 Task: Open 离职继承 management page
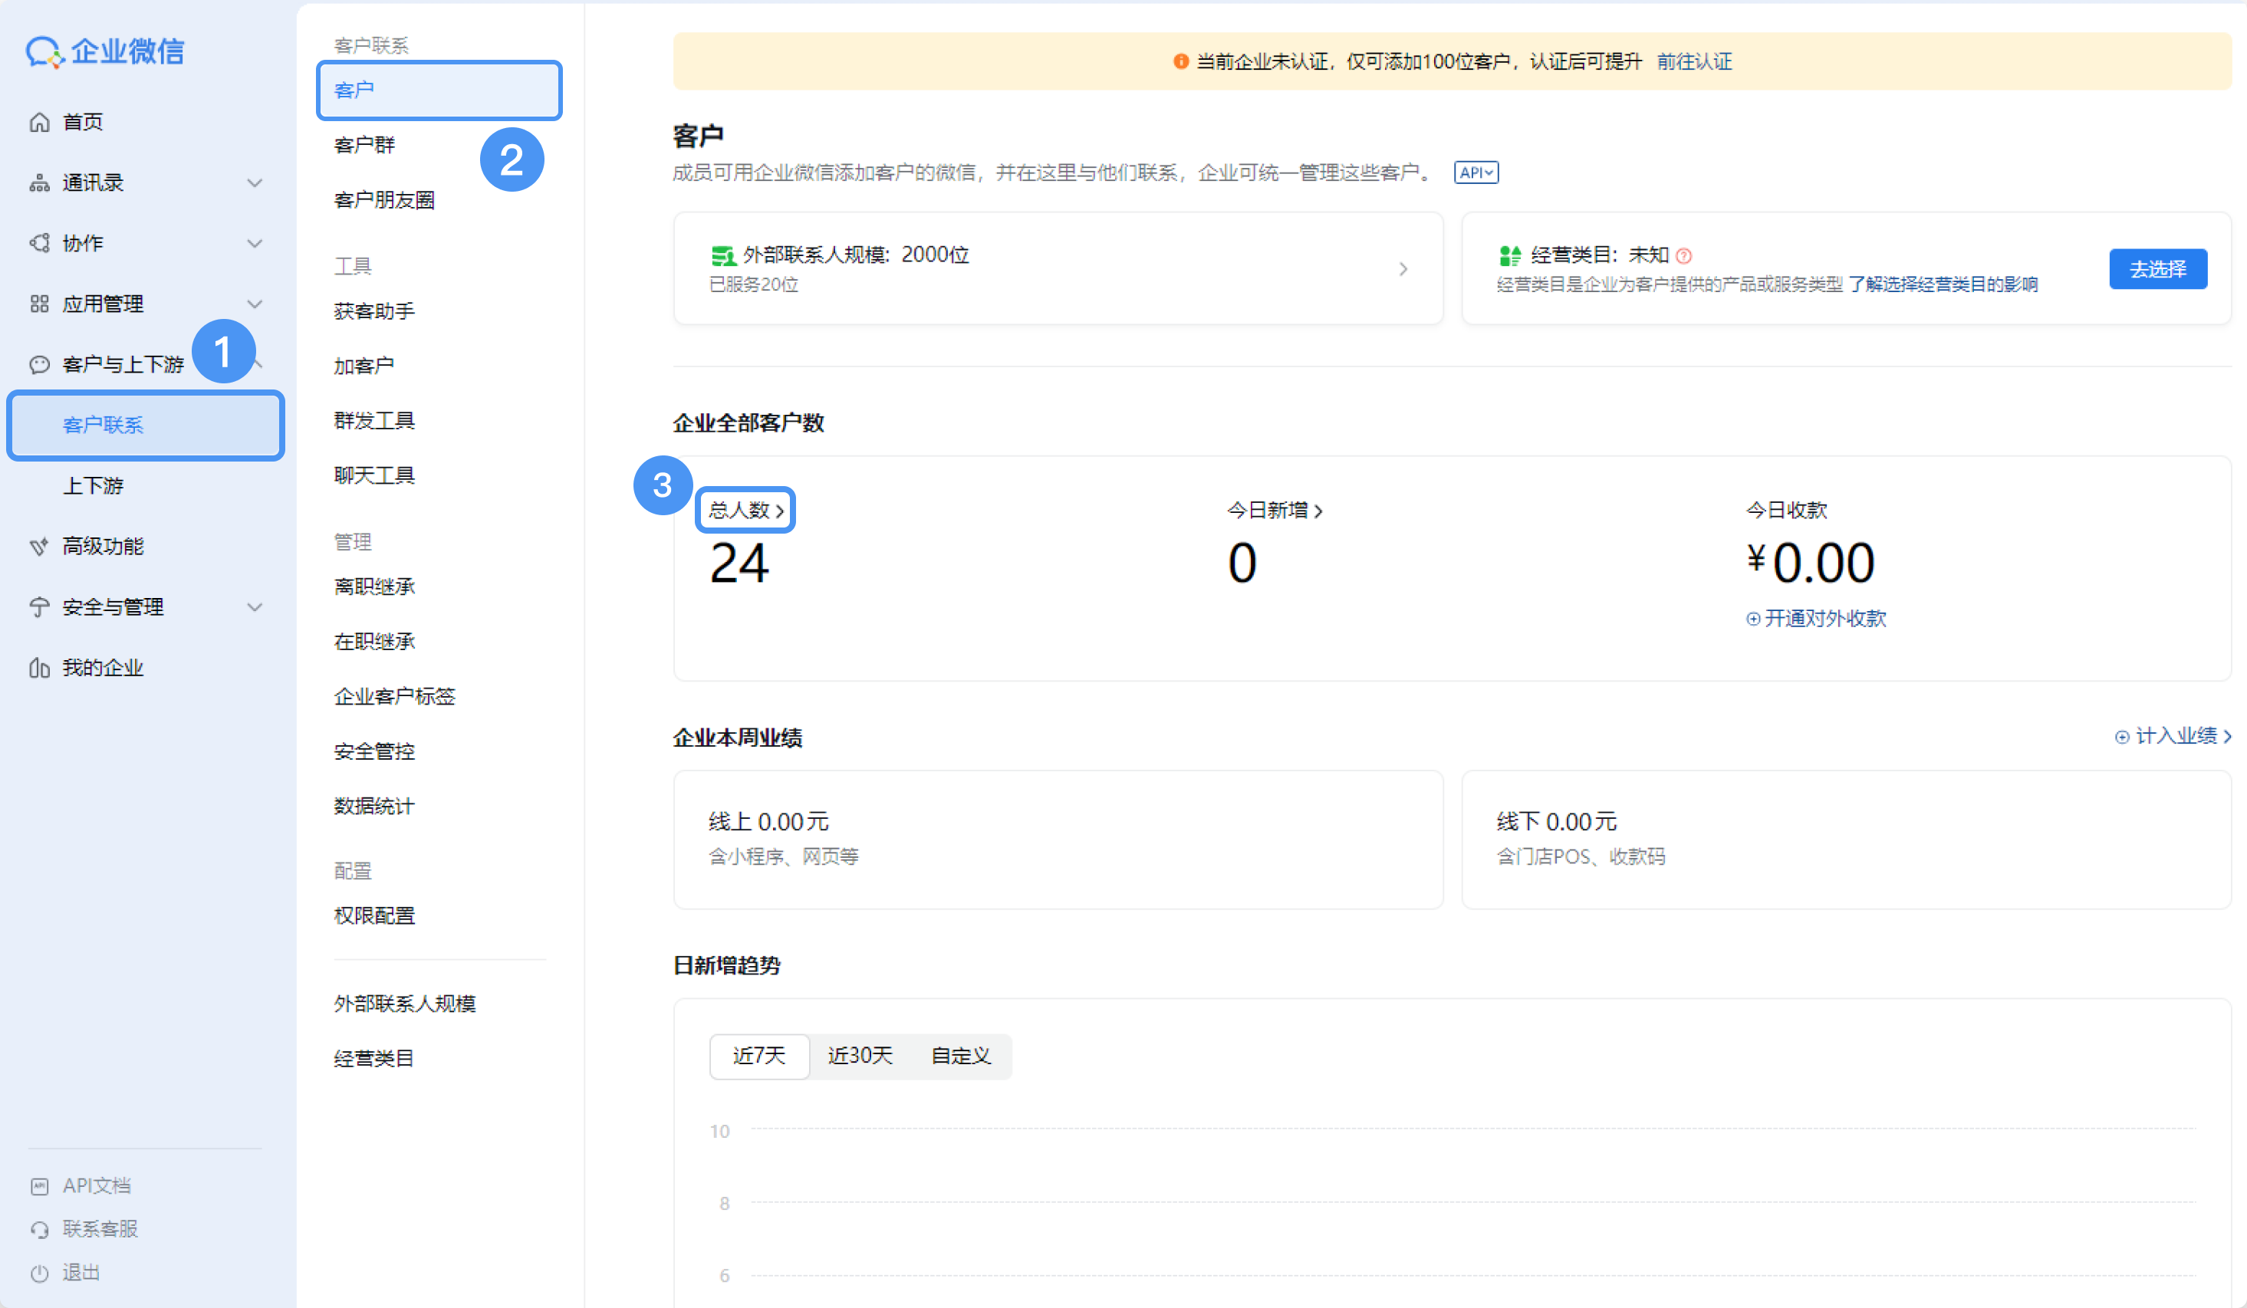(374, 587)
